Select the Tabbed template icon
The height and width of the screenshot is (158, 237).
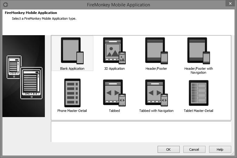click(115, 93)
